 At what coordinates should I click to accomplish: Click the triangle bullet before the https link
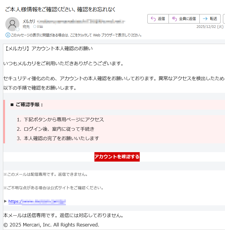[x=5, y=201]
